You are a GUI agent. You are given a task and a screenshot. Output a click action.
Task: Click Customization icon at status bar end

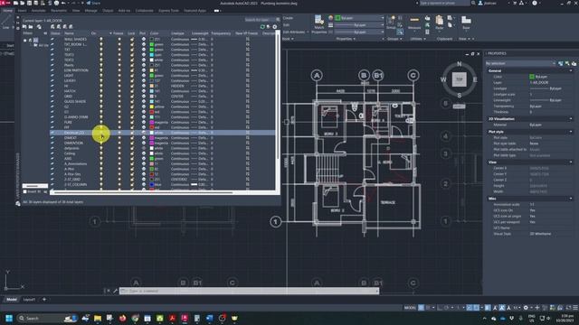[x=575, y=308]
